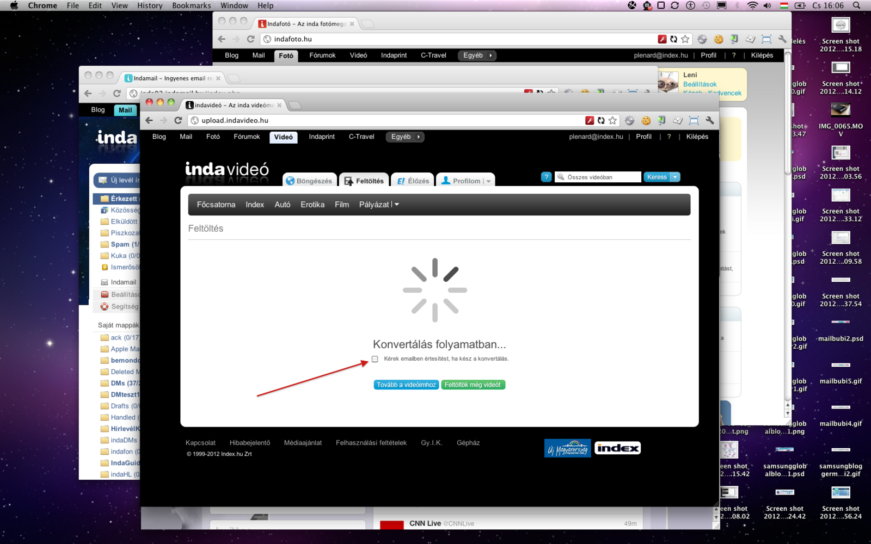
Task: Click Kilépés in the indavideó window
Action: click(x=697, y=137)
